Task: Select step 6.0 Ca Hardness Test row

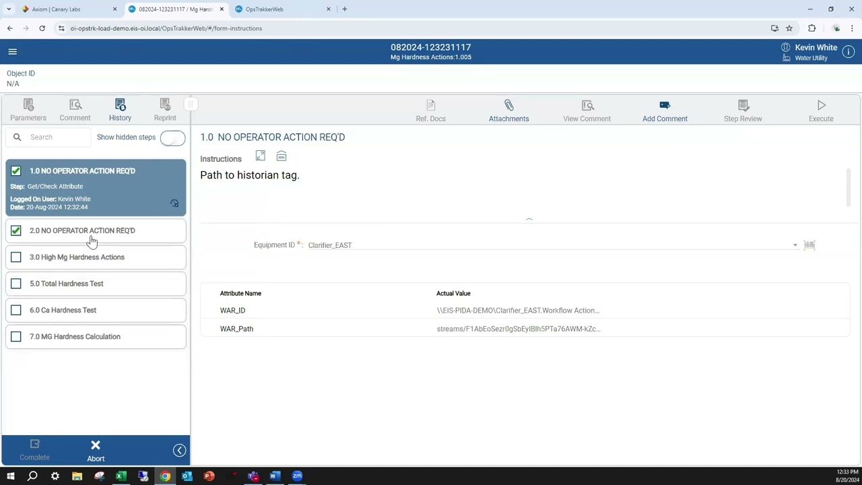Action: (x=96, y=310)
